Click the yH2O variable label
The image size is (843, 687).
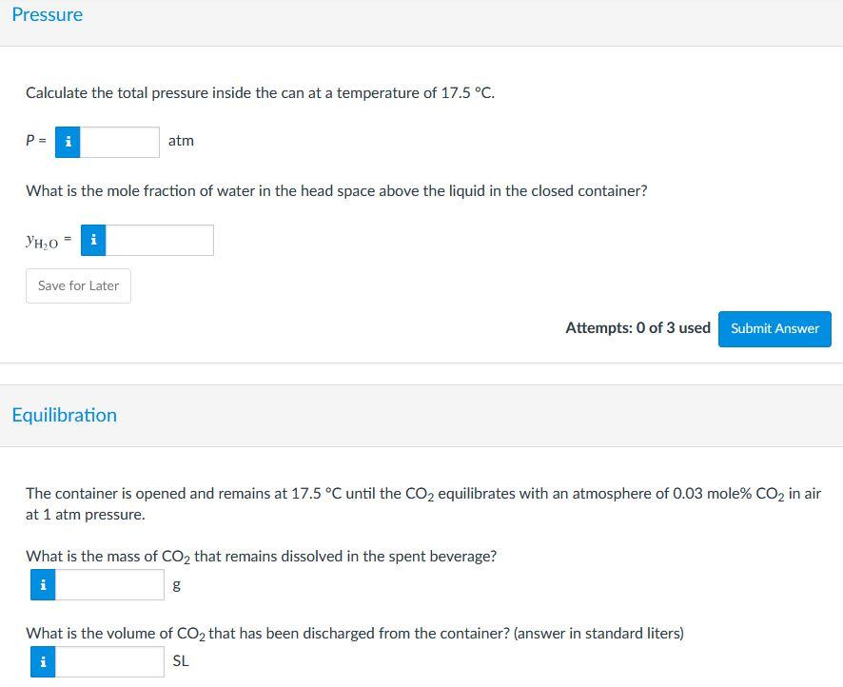[x=42, y=243]
